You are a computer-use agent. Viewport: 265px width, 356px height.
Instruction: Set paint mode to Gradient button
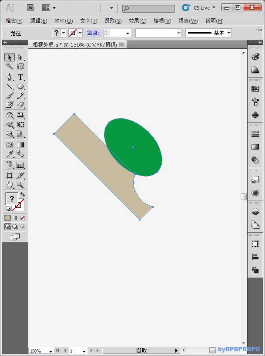(15, 218)
